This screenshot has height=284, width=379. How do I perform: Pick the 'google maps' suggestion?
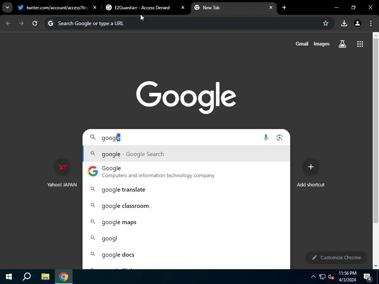click(187, 222)
